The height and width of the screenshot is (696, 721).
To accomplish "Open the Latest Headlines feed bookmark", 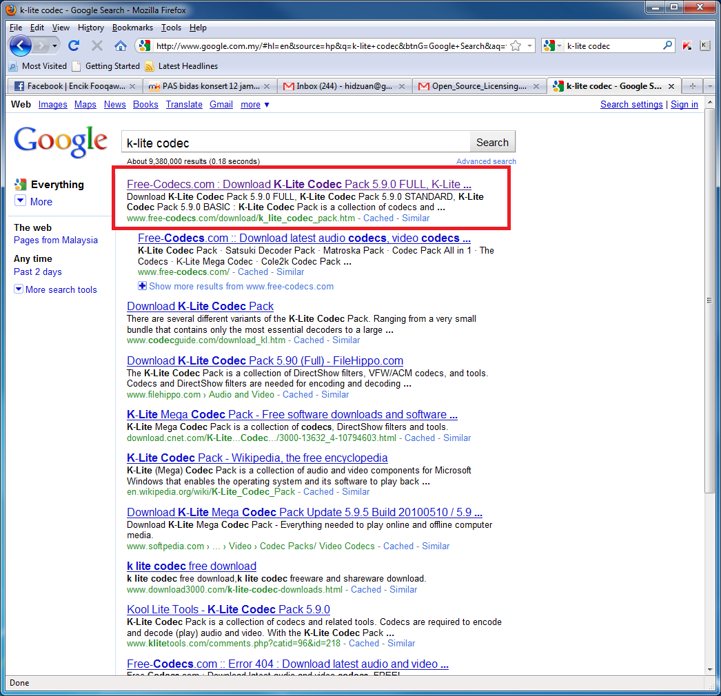I will (182, 66).
